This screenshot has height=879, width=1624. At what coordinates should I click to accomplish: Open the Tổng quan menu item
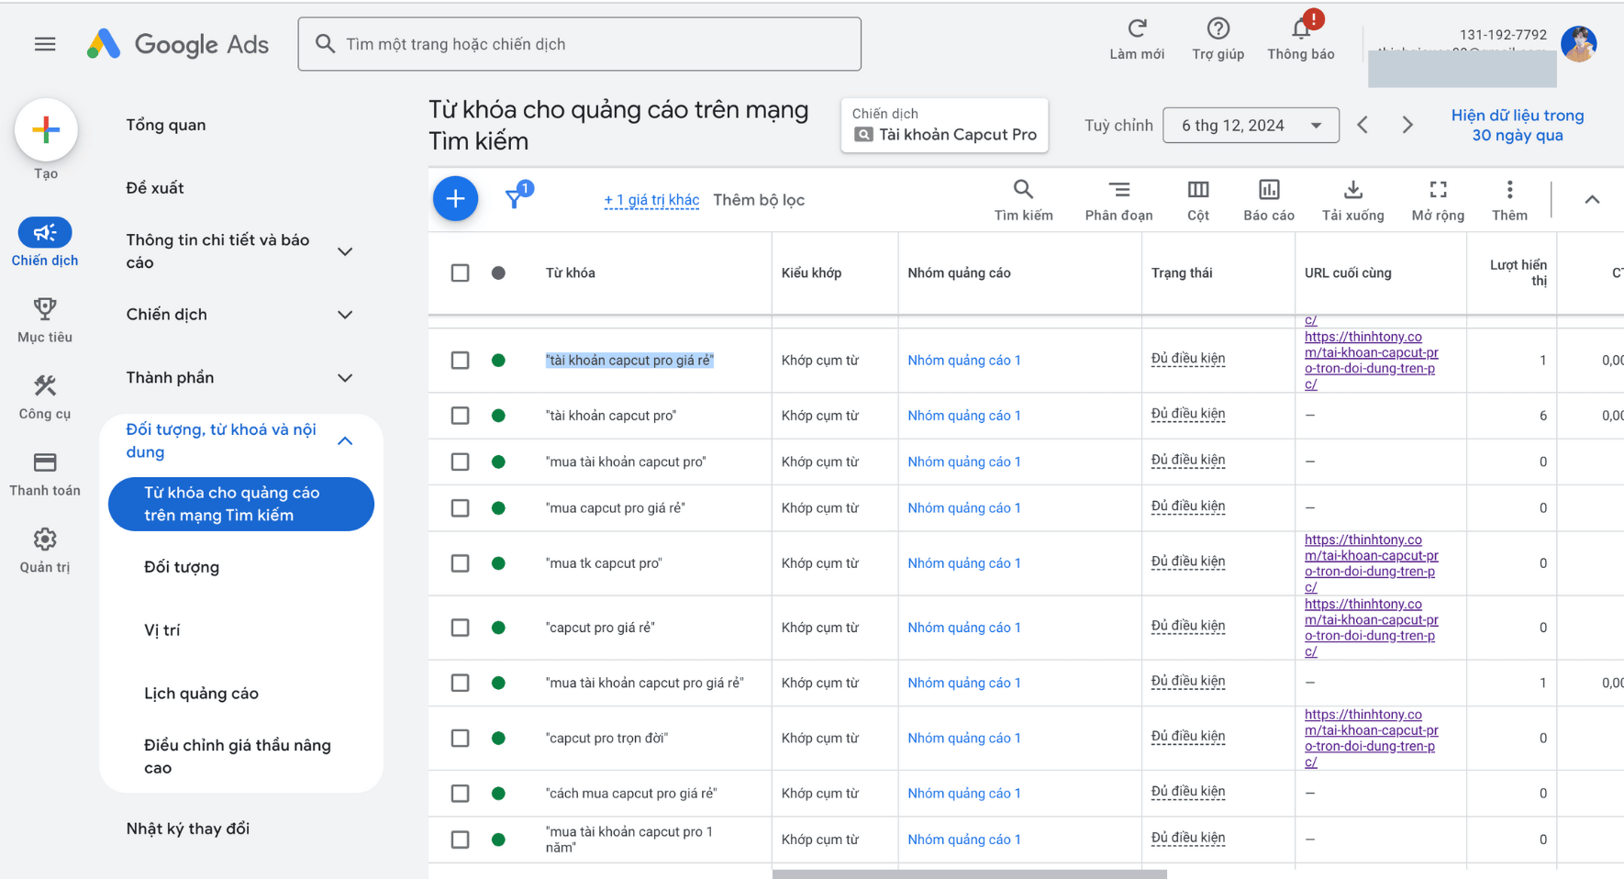166,125
